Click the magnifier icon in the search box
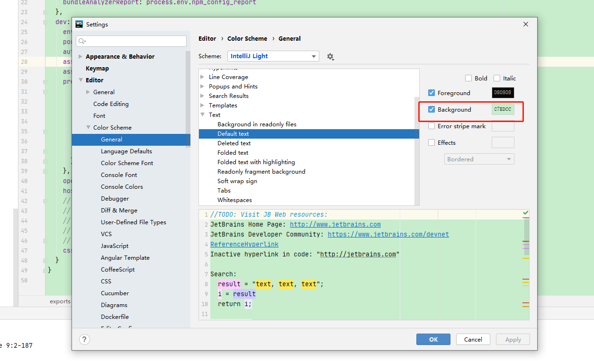Image resolution: width=594 pixels, height=361 pixels. pos(81,41)
